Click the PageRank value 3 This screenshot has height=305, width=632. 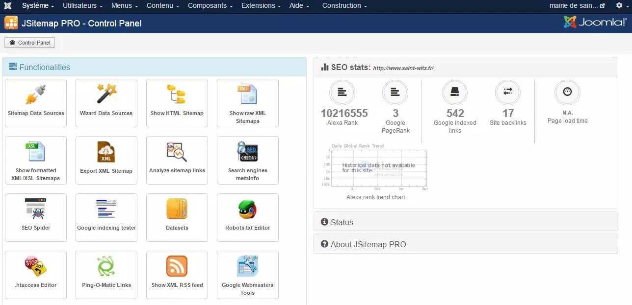click(395, 113)
